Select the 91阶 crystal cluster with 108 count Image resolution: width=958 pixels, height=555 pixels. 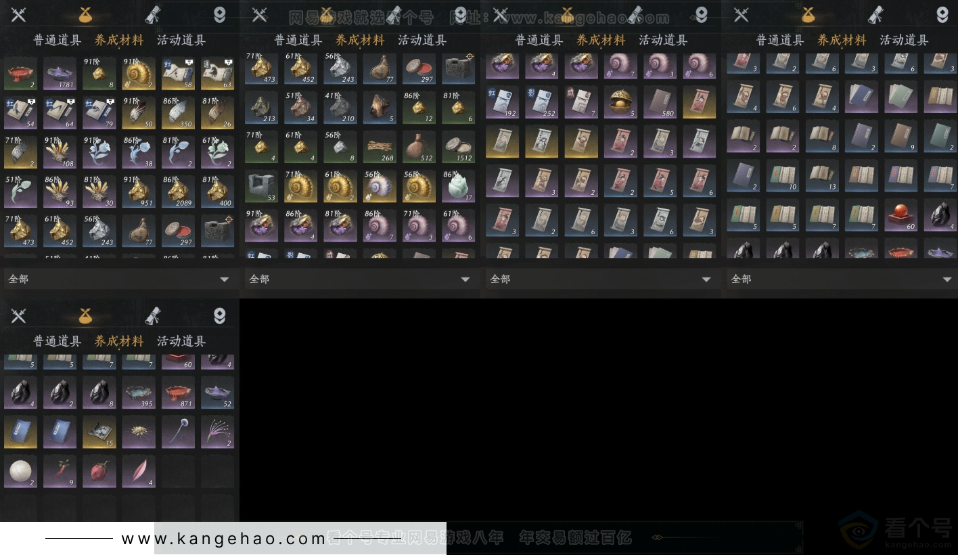(x=60, y=152)
